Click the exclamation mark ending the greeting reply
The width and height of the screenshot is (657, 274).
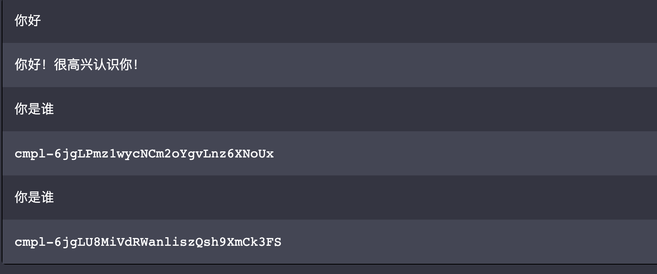coord(136,65)
